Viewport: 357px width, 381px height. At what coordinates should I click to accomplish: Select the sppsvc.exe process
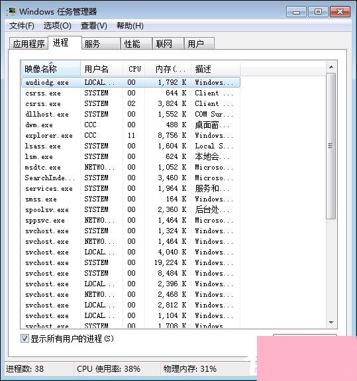130,221
